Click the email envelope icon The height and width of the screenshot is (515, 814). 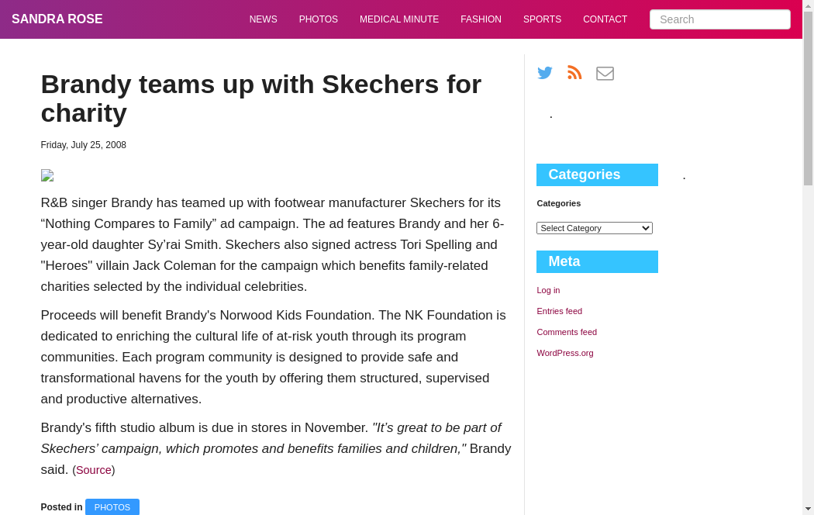pos(605,74)
